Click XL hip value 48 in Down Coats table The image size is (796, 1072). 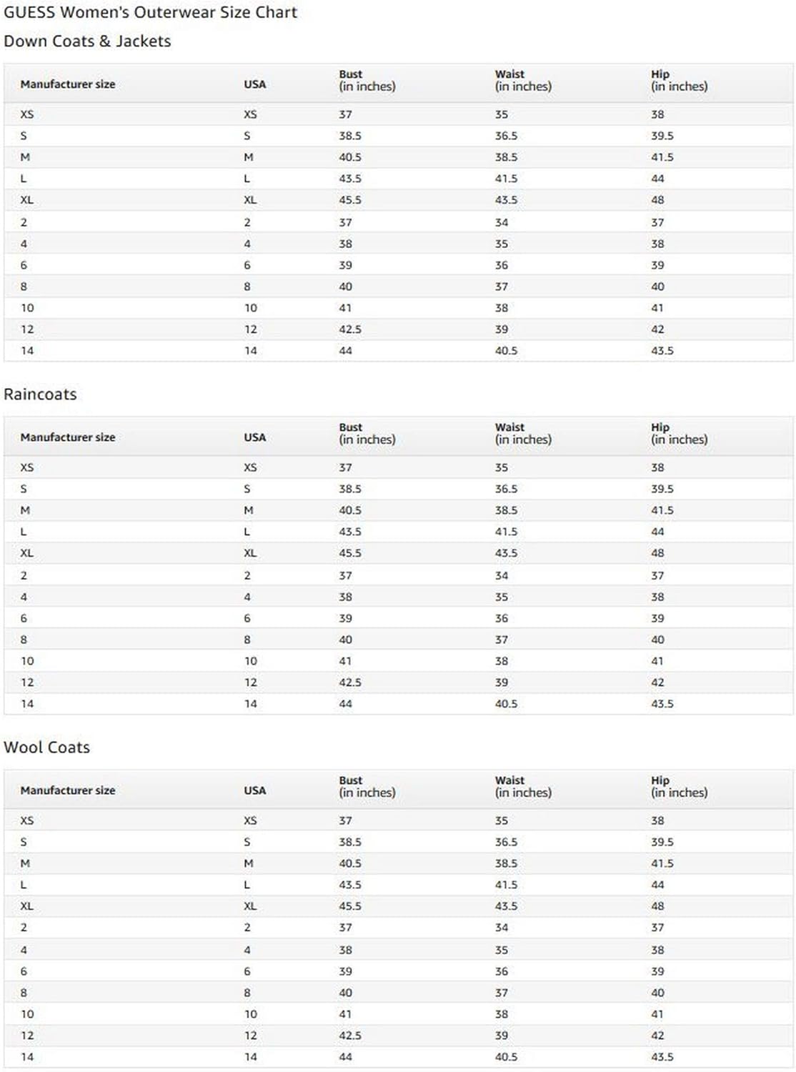coord(657,200)
